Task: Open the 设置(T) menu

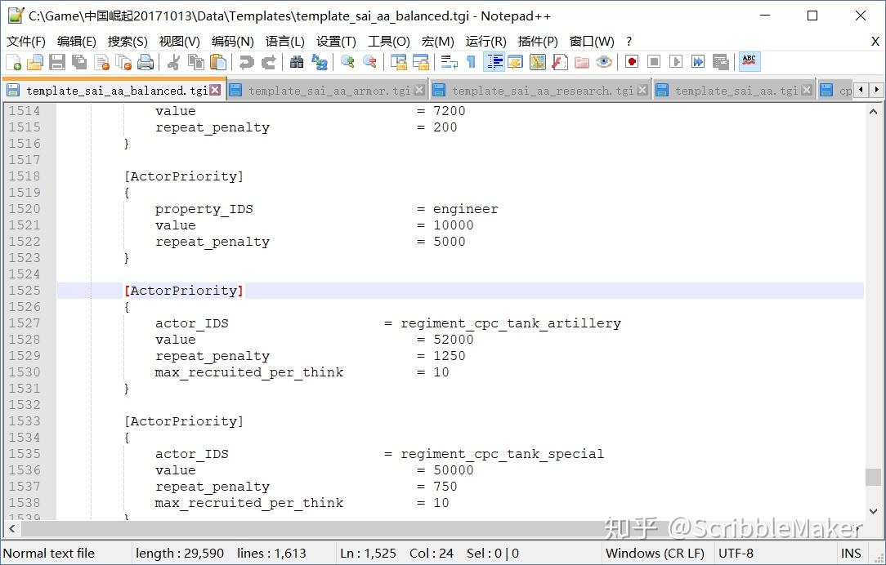Action: (x=336, y=41)
